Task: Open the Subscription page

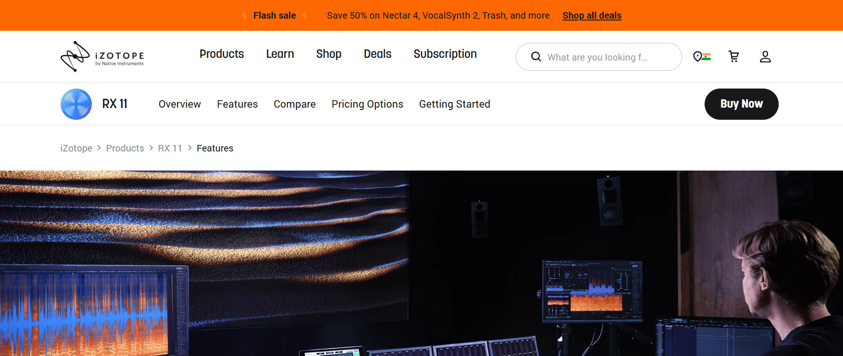Action: pyautogui.click(x=445, y=54)
